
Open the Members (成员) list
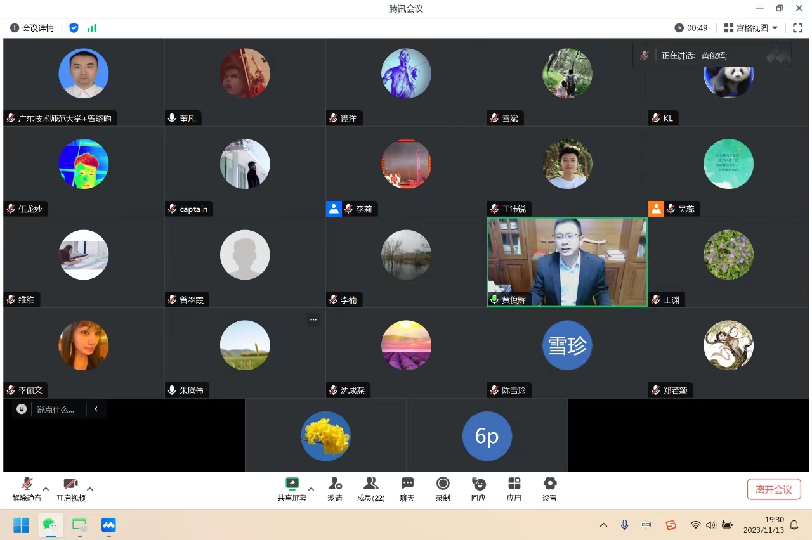click(371, 484)
